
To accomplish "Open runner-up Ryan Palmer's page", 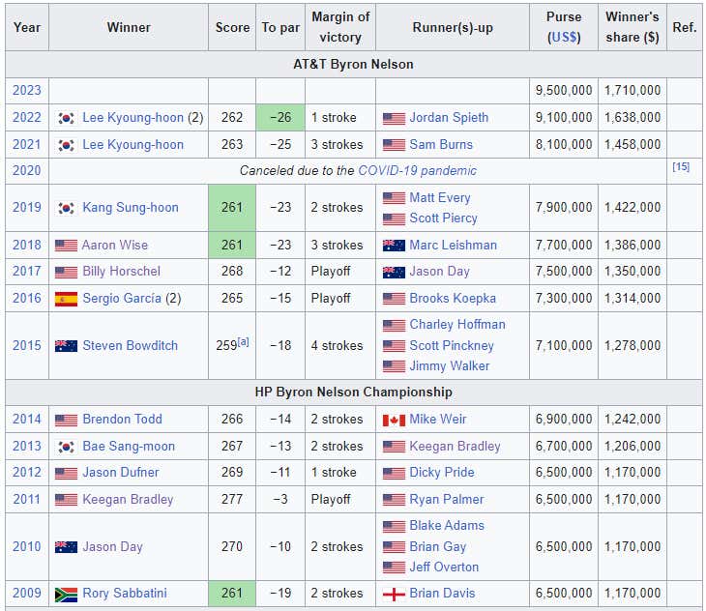I will [x=447, y=500].
